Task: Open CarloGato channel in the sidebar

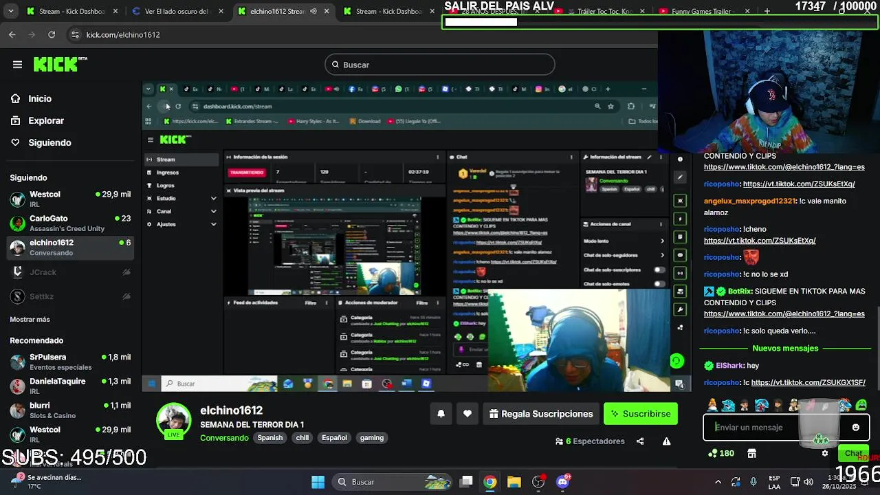Action: [70, 223]
